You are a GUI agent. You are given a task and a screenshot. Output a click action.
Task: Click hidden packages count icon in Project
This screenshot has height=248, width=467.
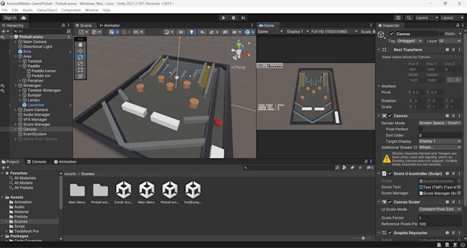pos(370,168)
